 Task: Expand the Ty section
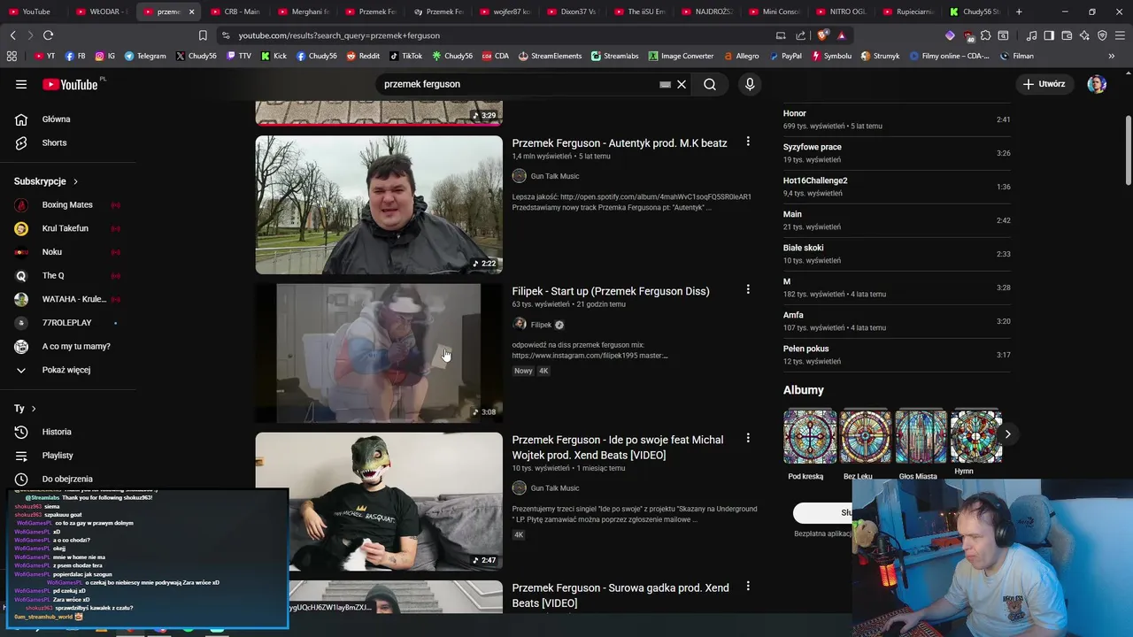[25, 409]
